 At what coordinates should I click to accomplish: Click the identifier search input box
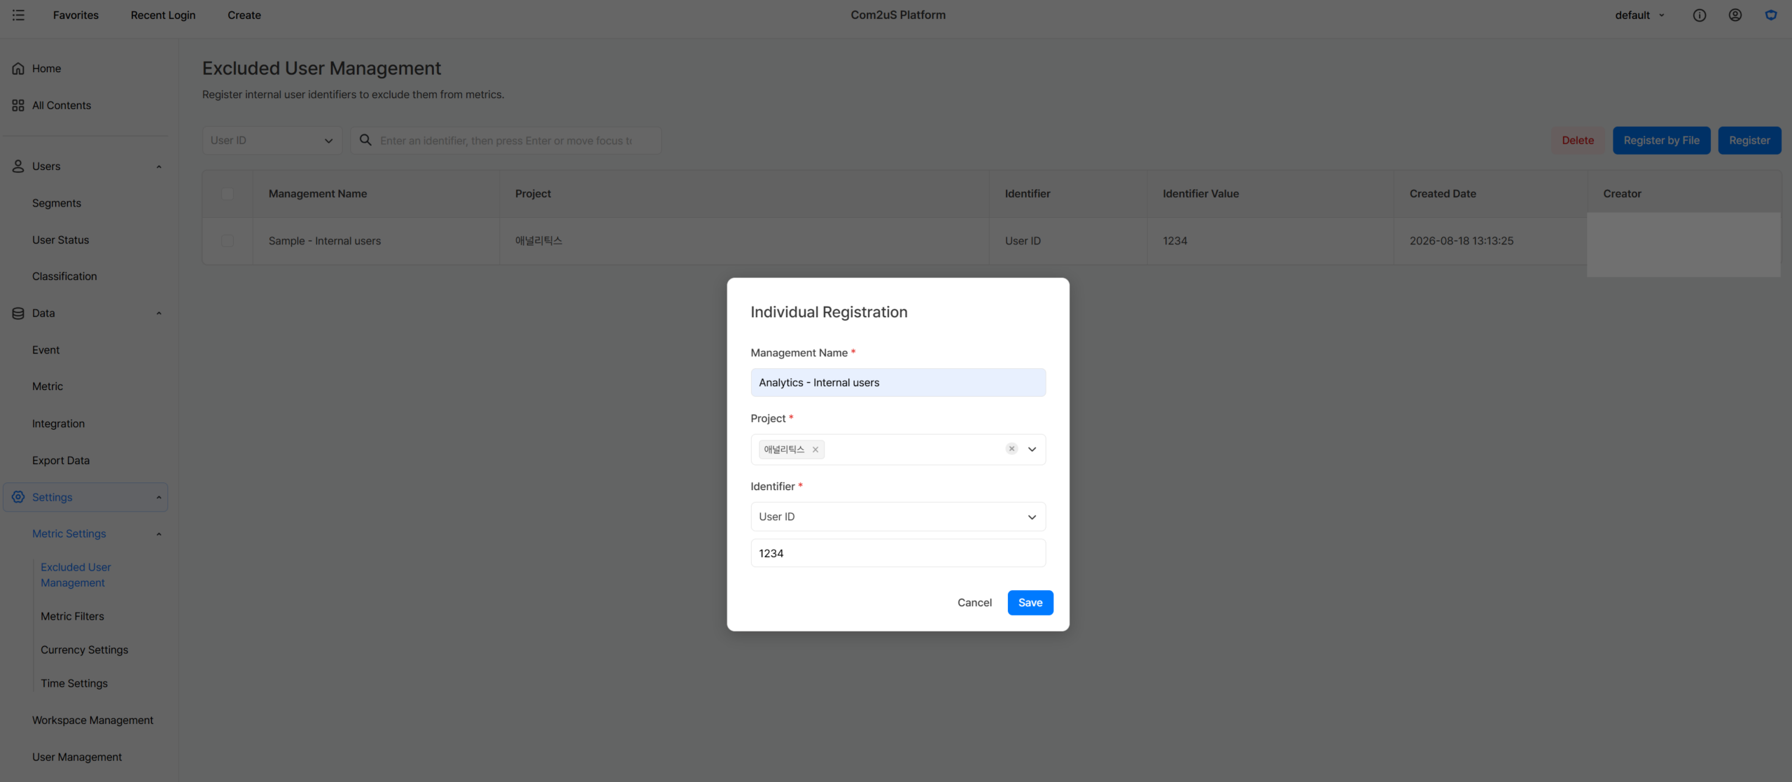505,140
